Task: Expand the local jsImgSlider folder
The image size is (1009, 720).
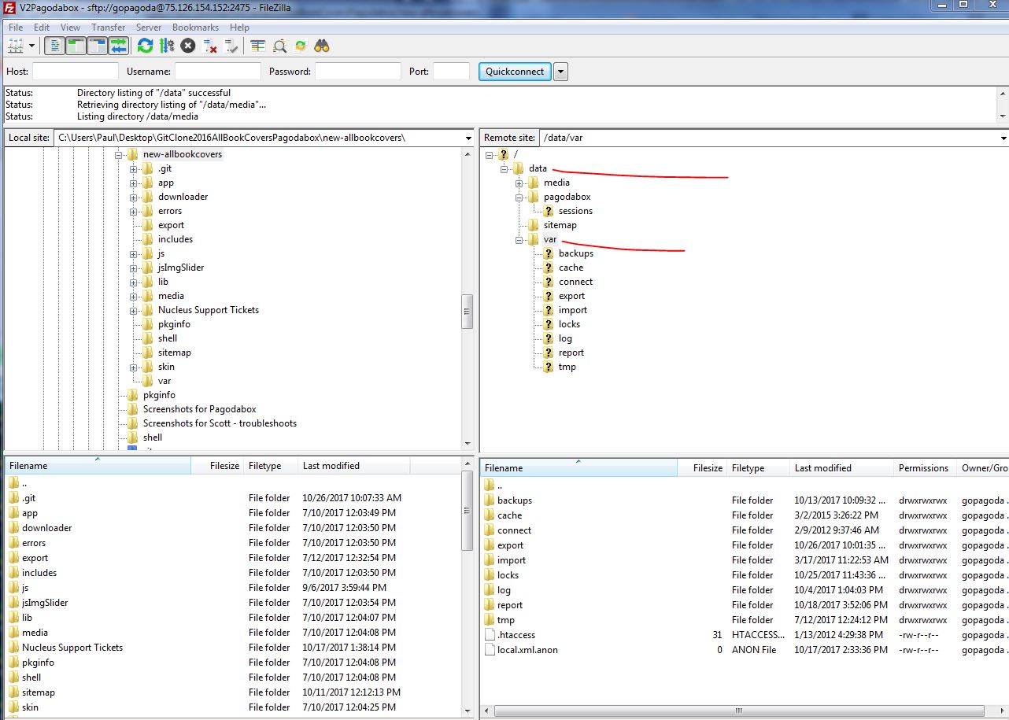Action: (135, 268)
